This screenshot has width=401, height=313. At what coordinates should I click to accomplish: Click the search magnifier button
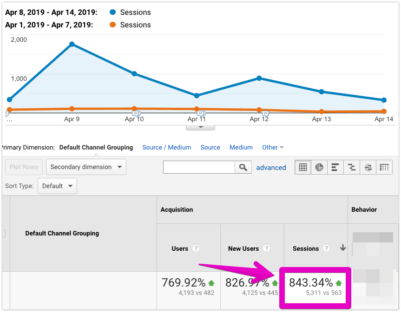(243, 167)
